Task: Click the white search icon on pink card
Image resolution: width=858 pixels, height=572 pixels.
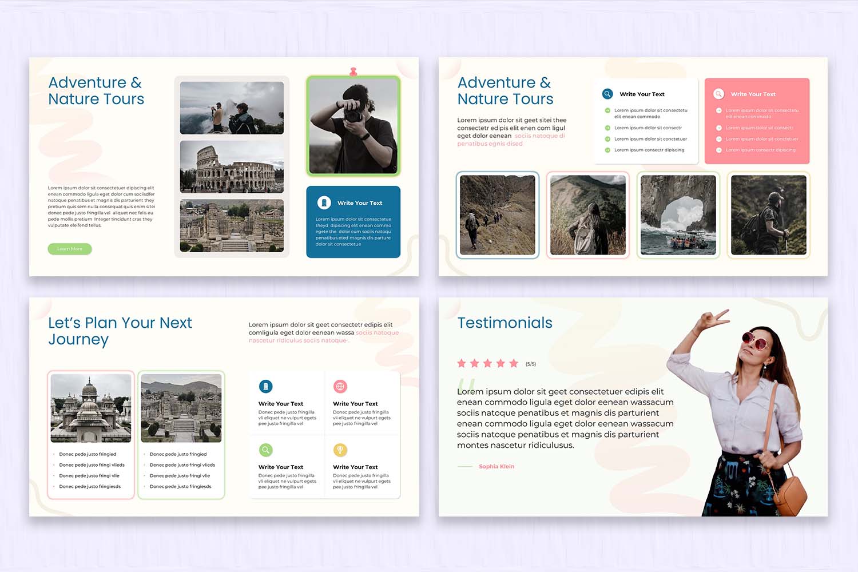Action: (718, 94)
